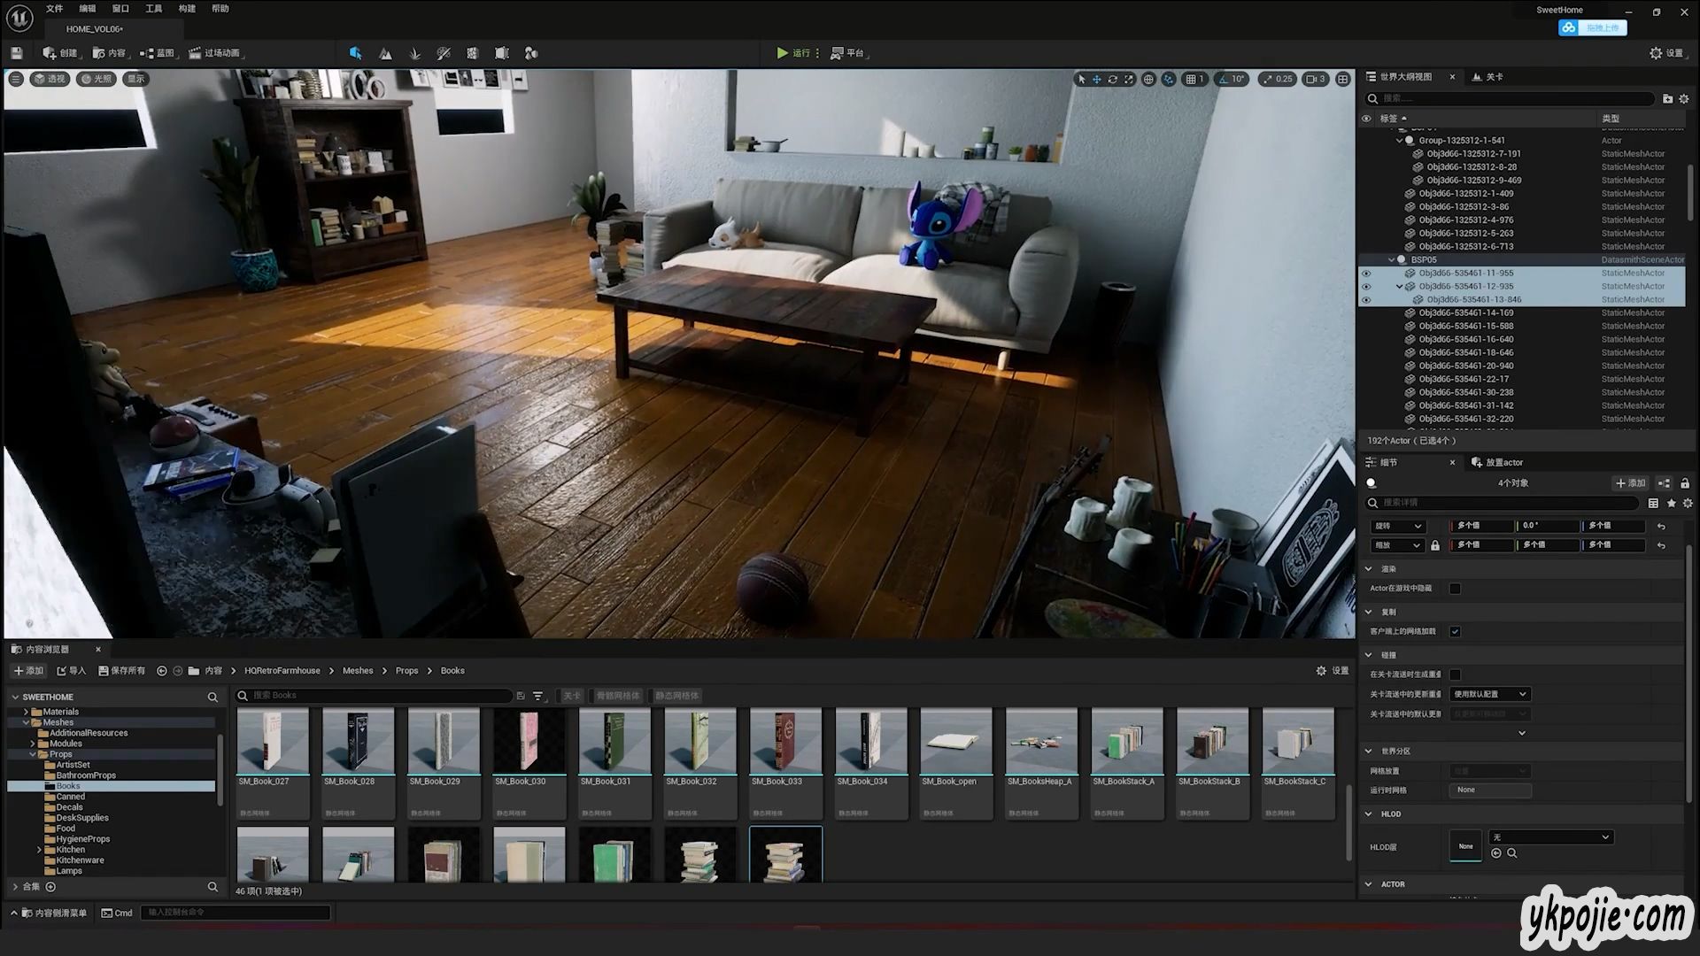Image resolution: width=1700 pixels, height=956 pixels.
Task: Click the Import button in Content Browser
Action: click(72, 671)
